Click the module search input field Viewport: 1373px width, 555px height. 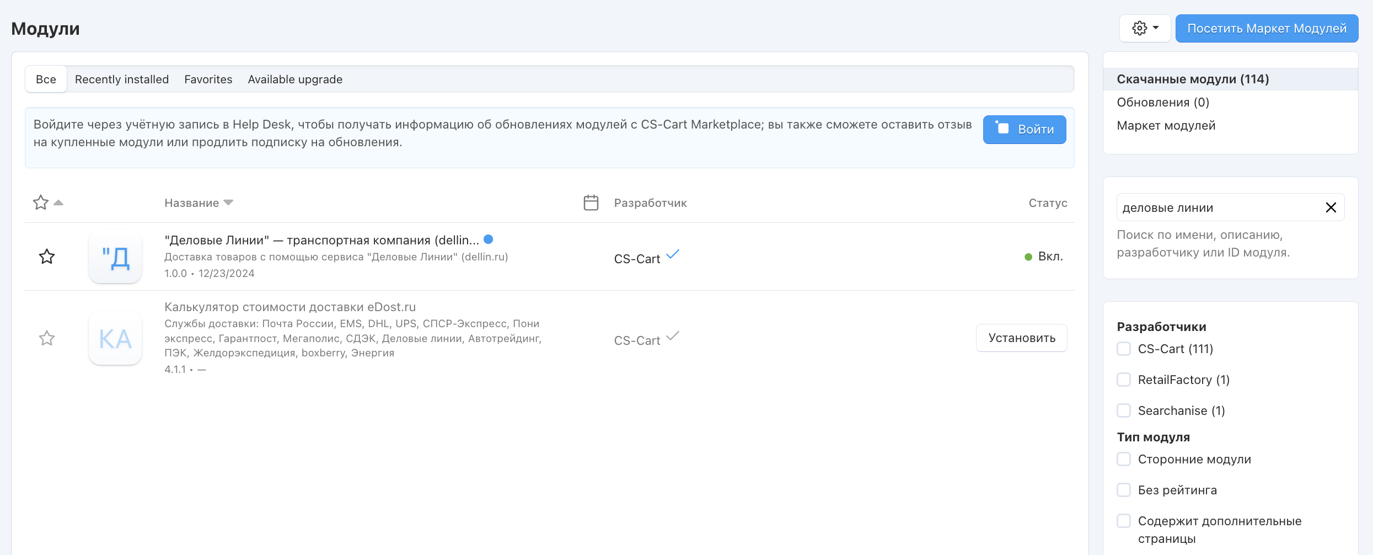pyautogui.click(x=1219, y=207)
